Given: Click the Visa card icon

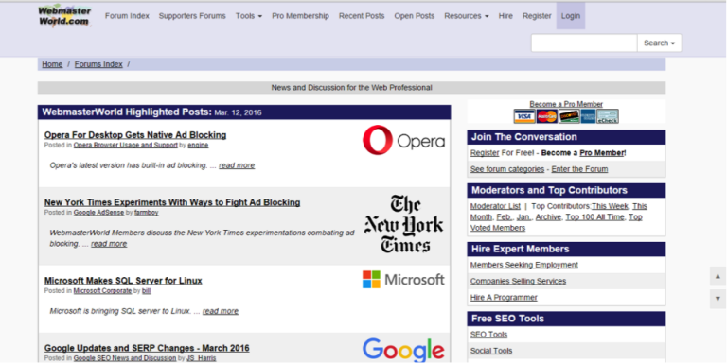Looking at the screenshot, I should [524, 116].
